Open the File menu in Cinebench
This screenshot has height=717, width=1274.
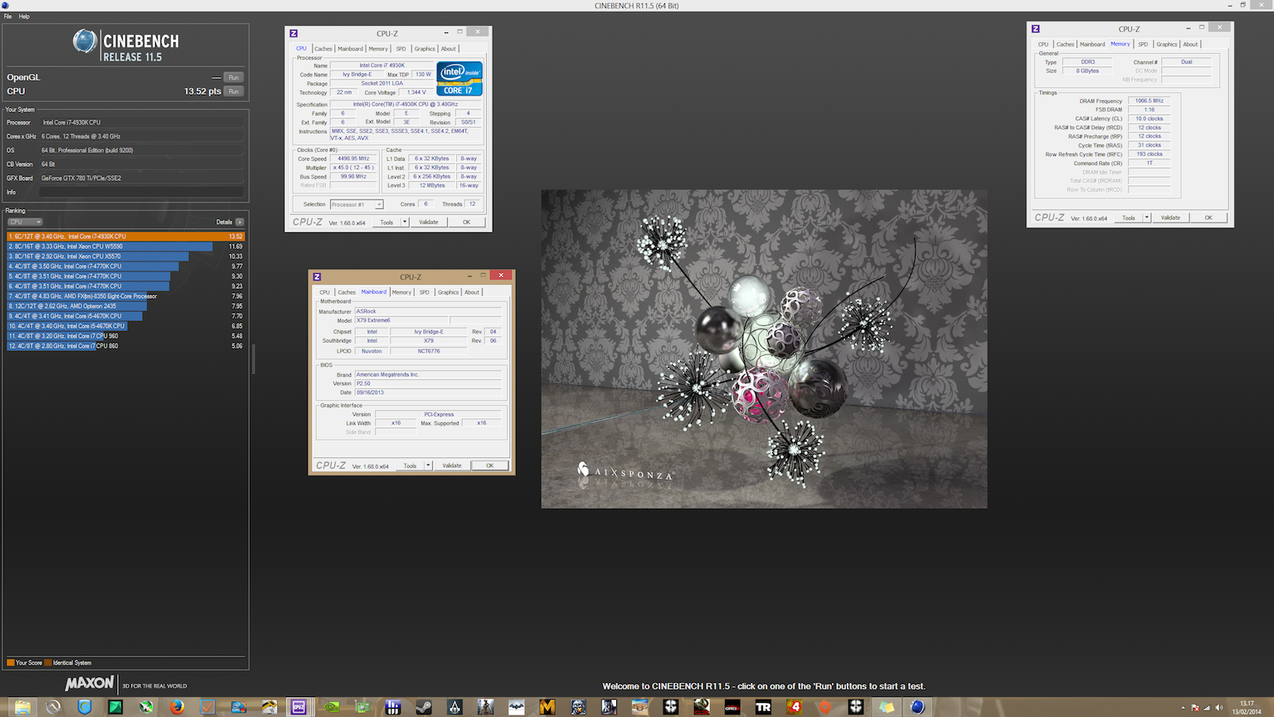[8, 17]
